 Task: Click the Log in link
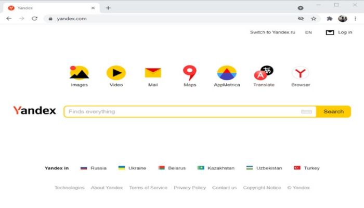pos(345,32)
